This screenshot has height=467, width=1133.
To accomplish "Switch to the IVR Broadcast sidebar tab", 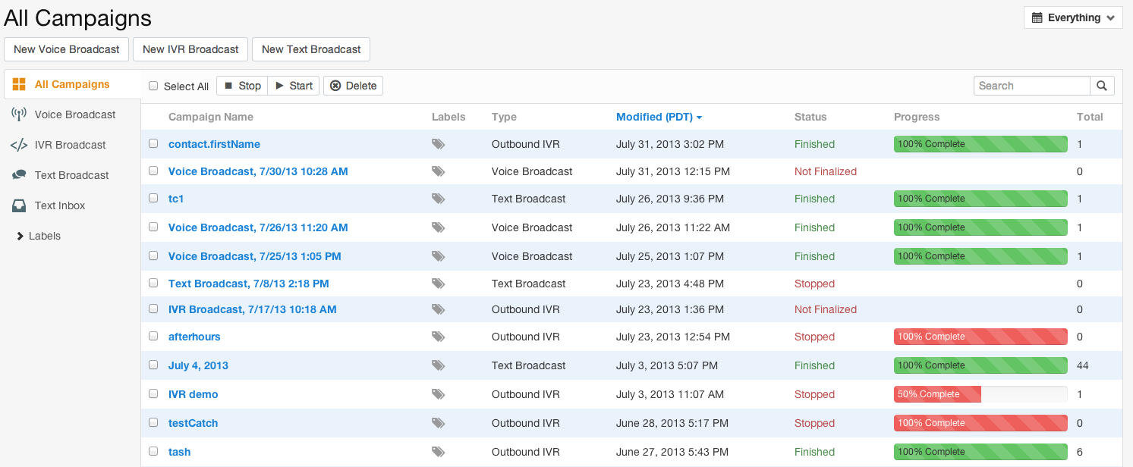I will coord(70,145).
